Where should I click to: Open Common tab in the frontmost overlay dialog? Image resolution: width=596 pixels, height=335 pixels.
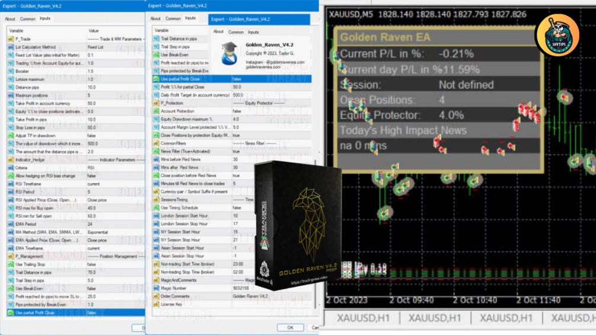pos(235,32)
